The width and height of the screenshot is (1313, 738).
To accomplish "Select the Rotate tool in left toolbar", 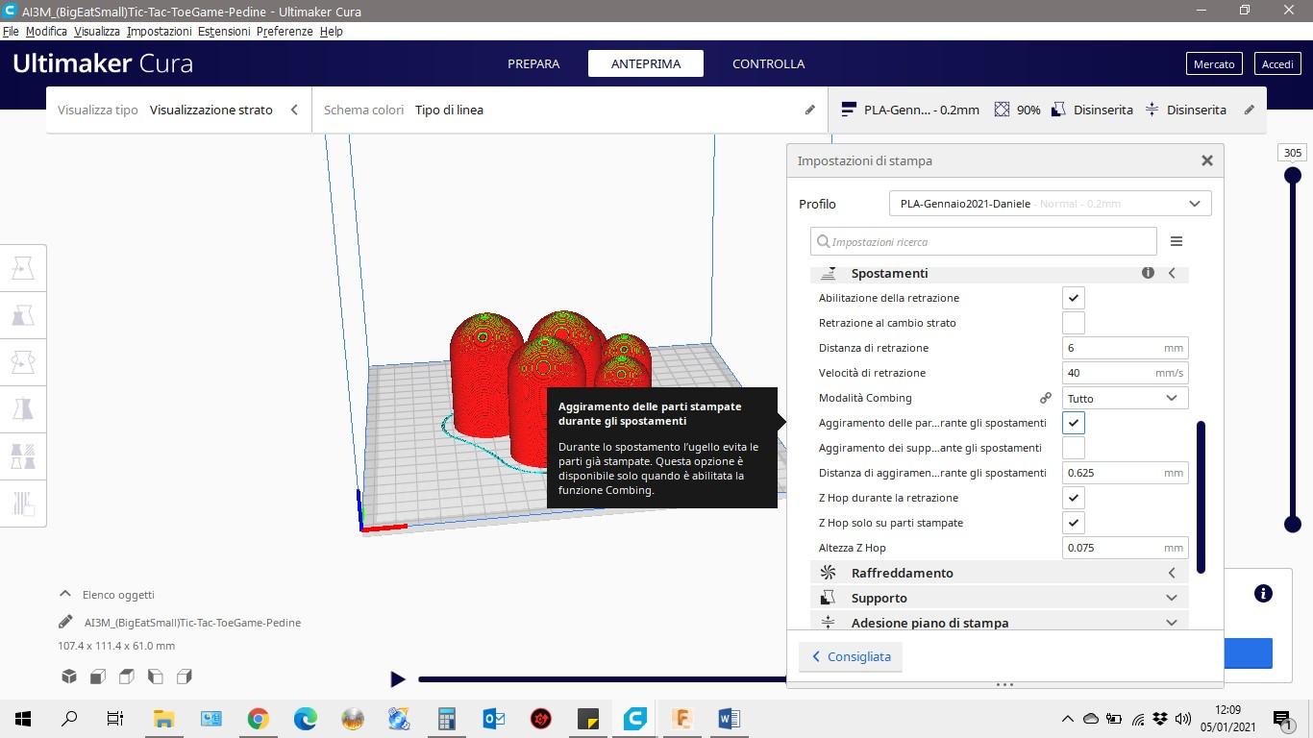I will [23, 362].
